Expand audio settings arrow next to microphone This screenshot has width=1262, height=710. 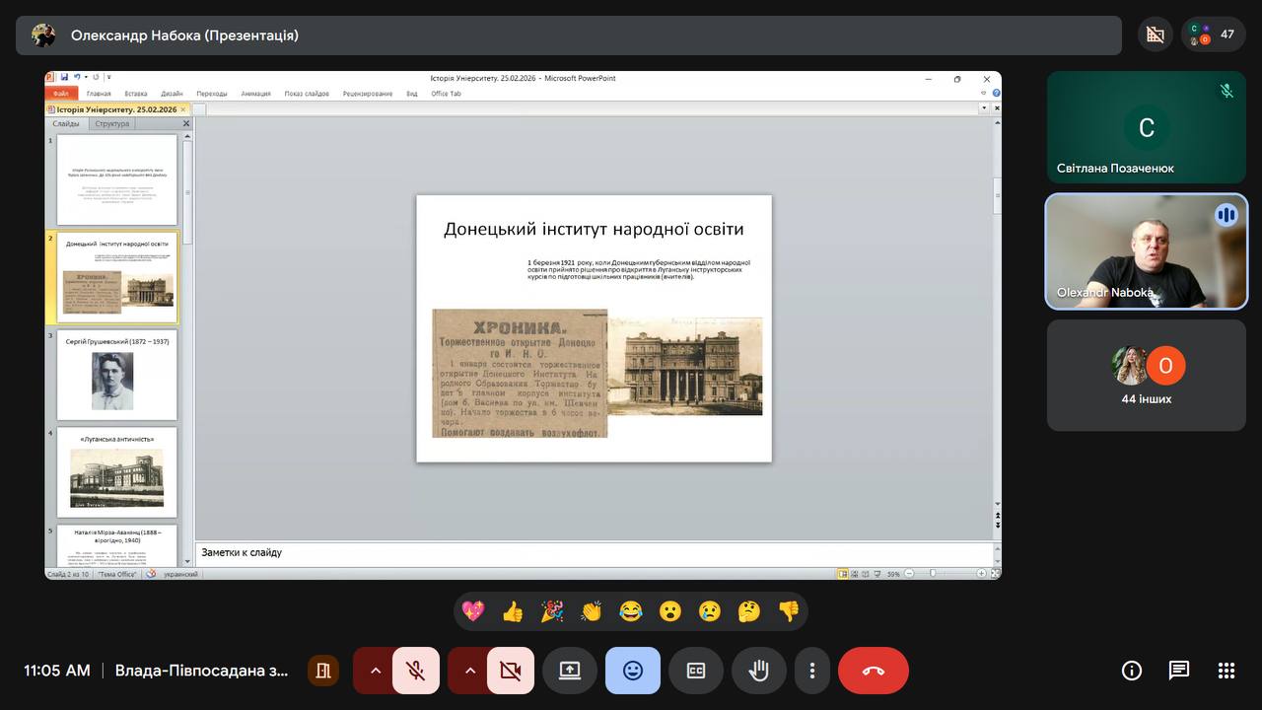point(376,671)
